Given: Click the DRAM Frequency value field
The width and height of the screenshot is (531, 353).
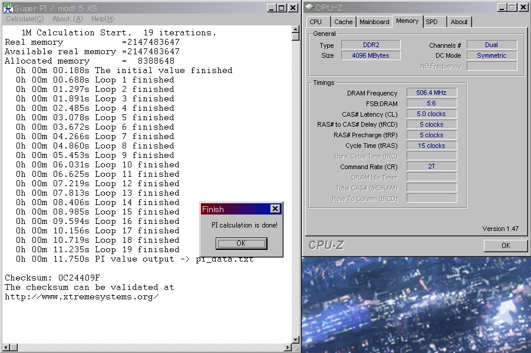Looking at the screenshot, I should pyautogui.click(x=431, y=93).
